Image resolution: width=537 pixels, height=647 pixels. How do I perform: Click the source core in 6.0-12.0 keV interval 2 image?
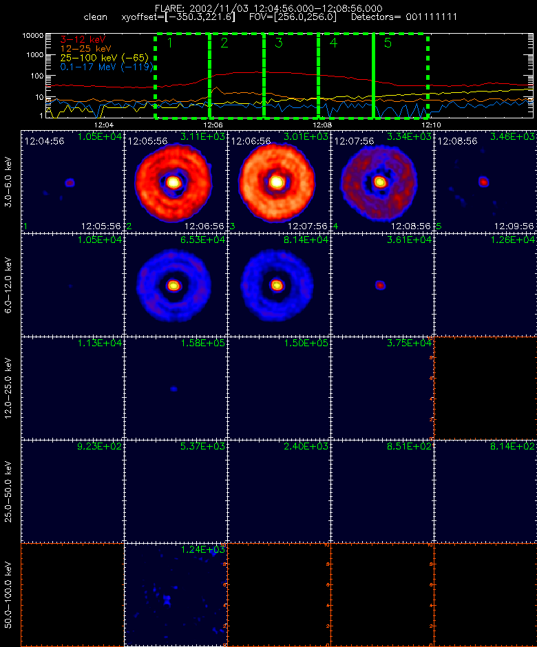173,285
